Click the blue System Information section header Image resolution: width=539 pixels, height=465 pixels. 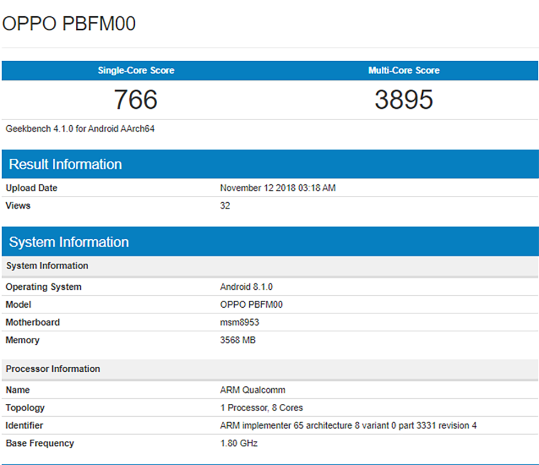pyautogui.click(x=270, y=241)
